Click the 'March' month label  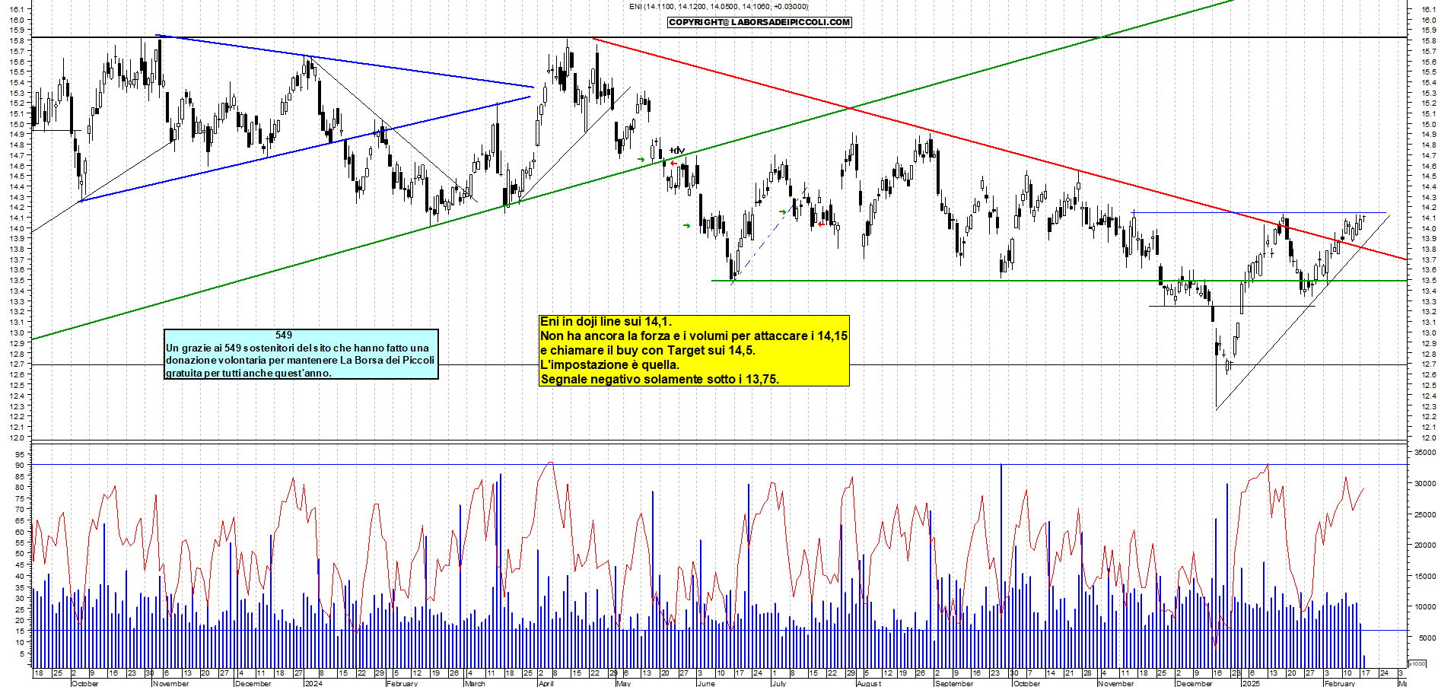(x=475, y=683)
